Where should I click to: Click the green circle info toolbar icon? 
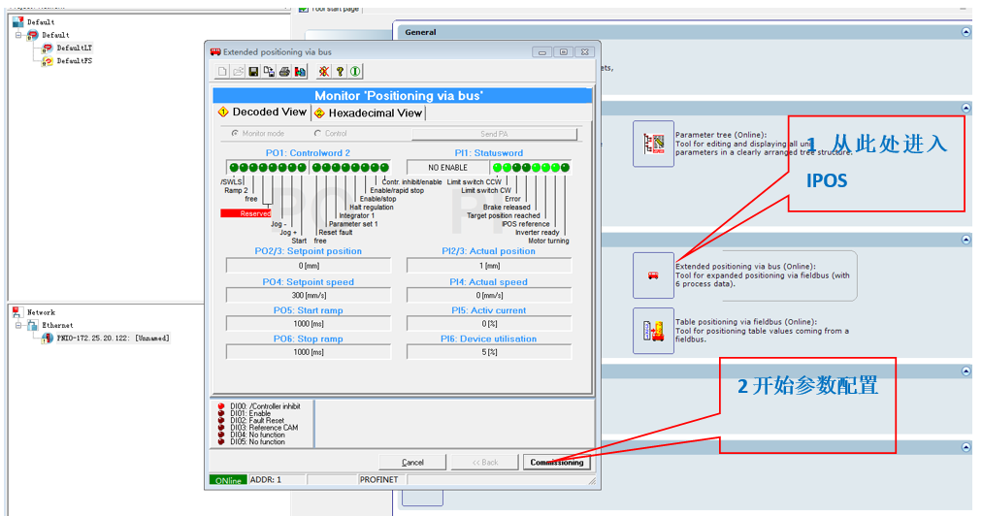pyautogui.click(x=355, y=72)
